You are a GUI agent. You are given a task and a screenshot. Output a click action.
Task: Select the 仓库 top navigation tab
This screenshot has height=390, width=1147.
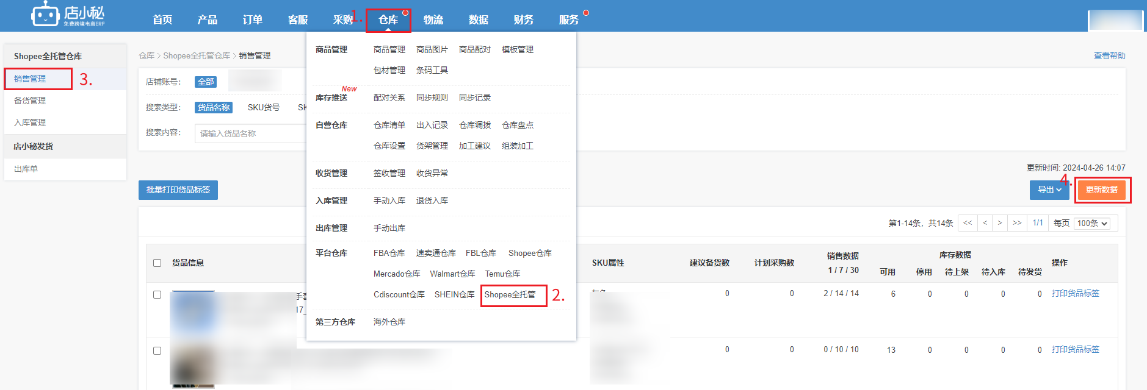pyautogui.click(x=388, y=19)
